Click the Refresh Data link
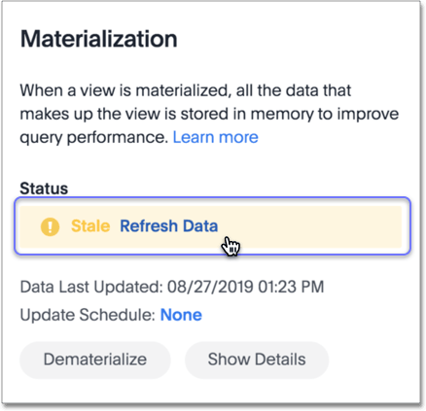 (x=169, y=225)
